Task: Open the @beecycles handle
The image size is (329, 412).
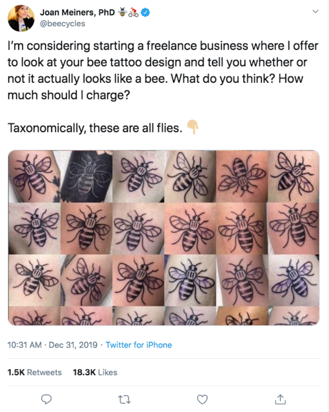Action: point(63,24)
